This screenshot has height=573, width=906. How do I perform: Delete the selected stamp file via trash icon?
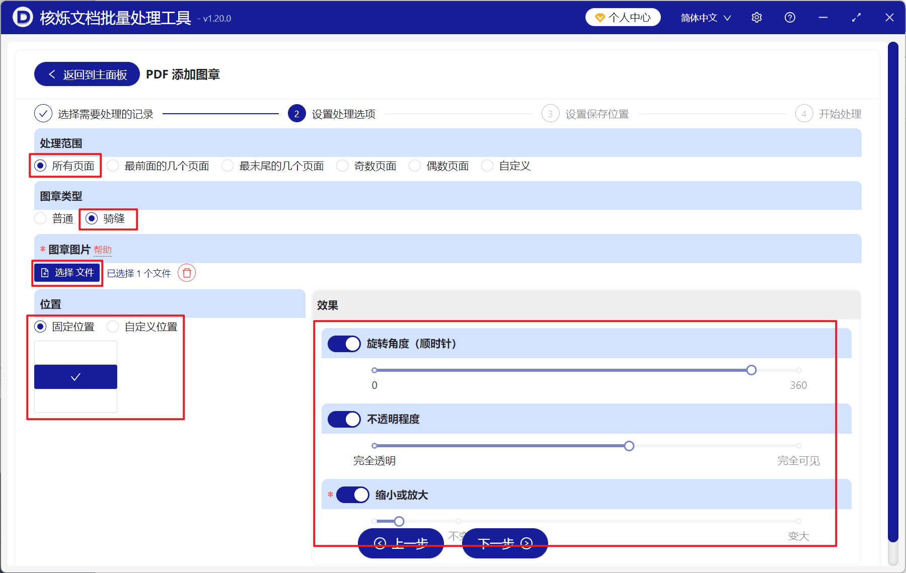point(187,273)
